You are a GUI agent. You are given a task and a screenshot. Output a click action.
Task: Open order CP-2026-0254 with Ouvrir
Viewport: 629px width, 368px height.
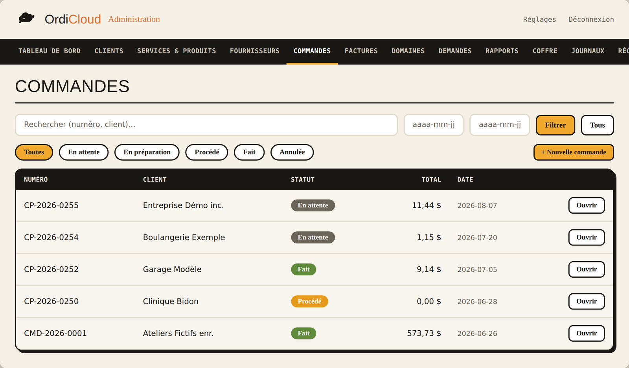pyautogui.click(x=587, y=237)
